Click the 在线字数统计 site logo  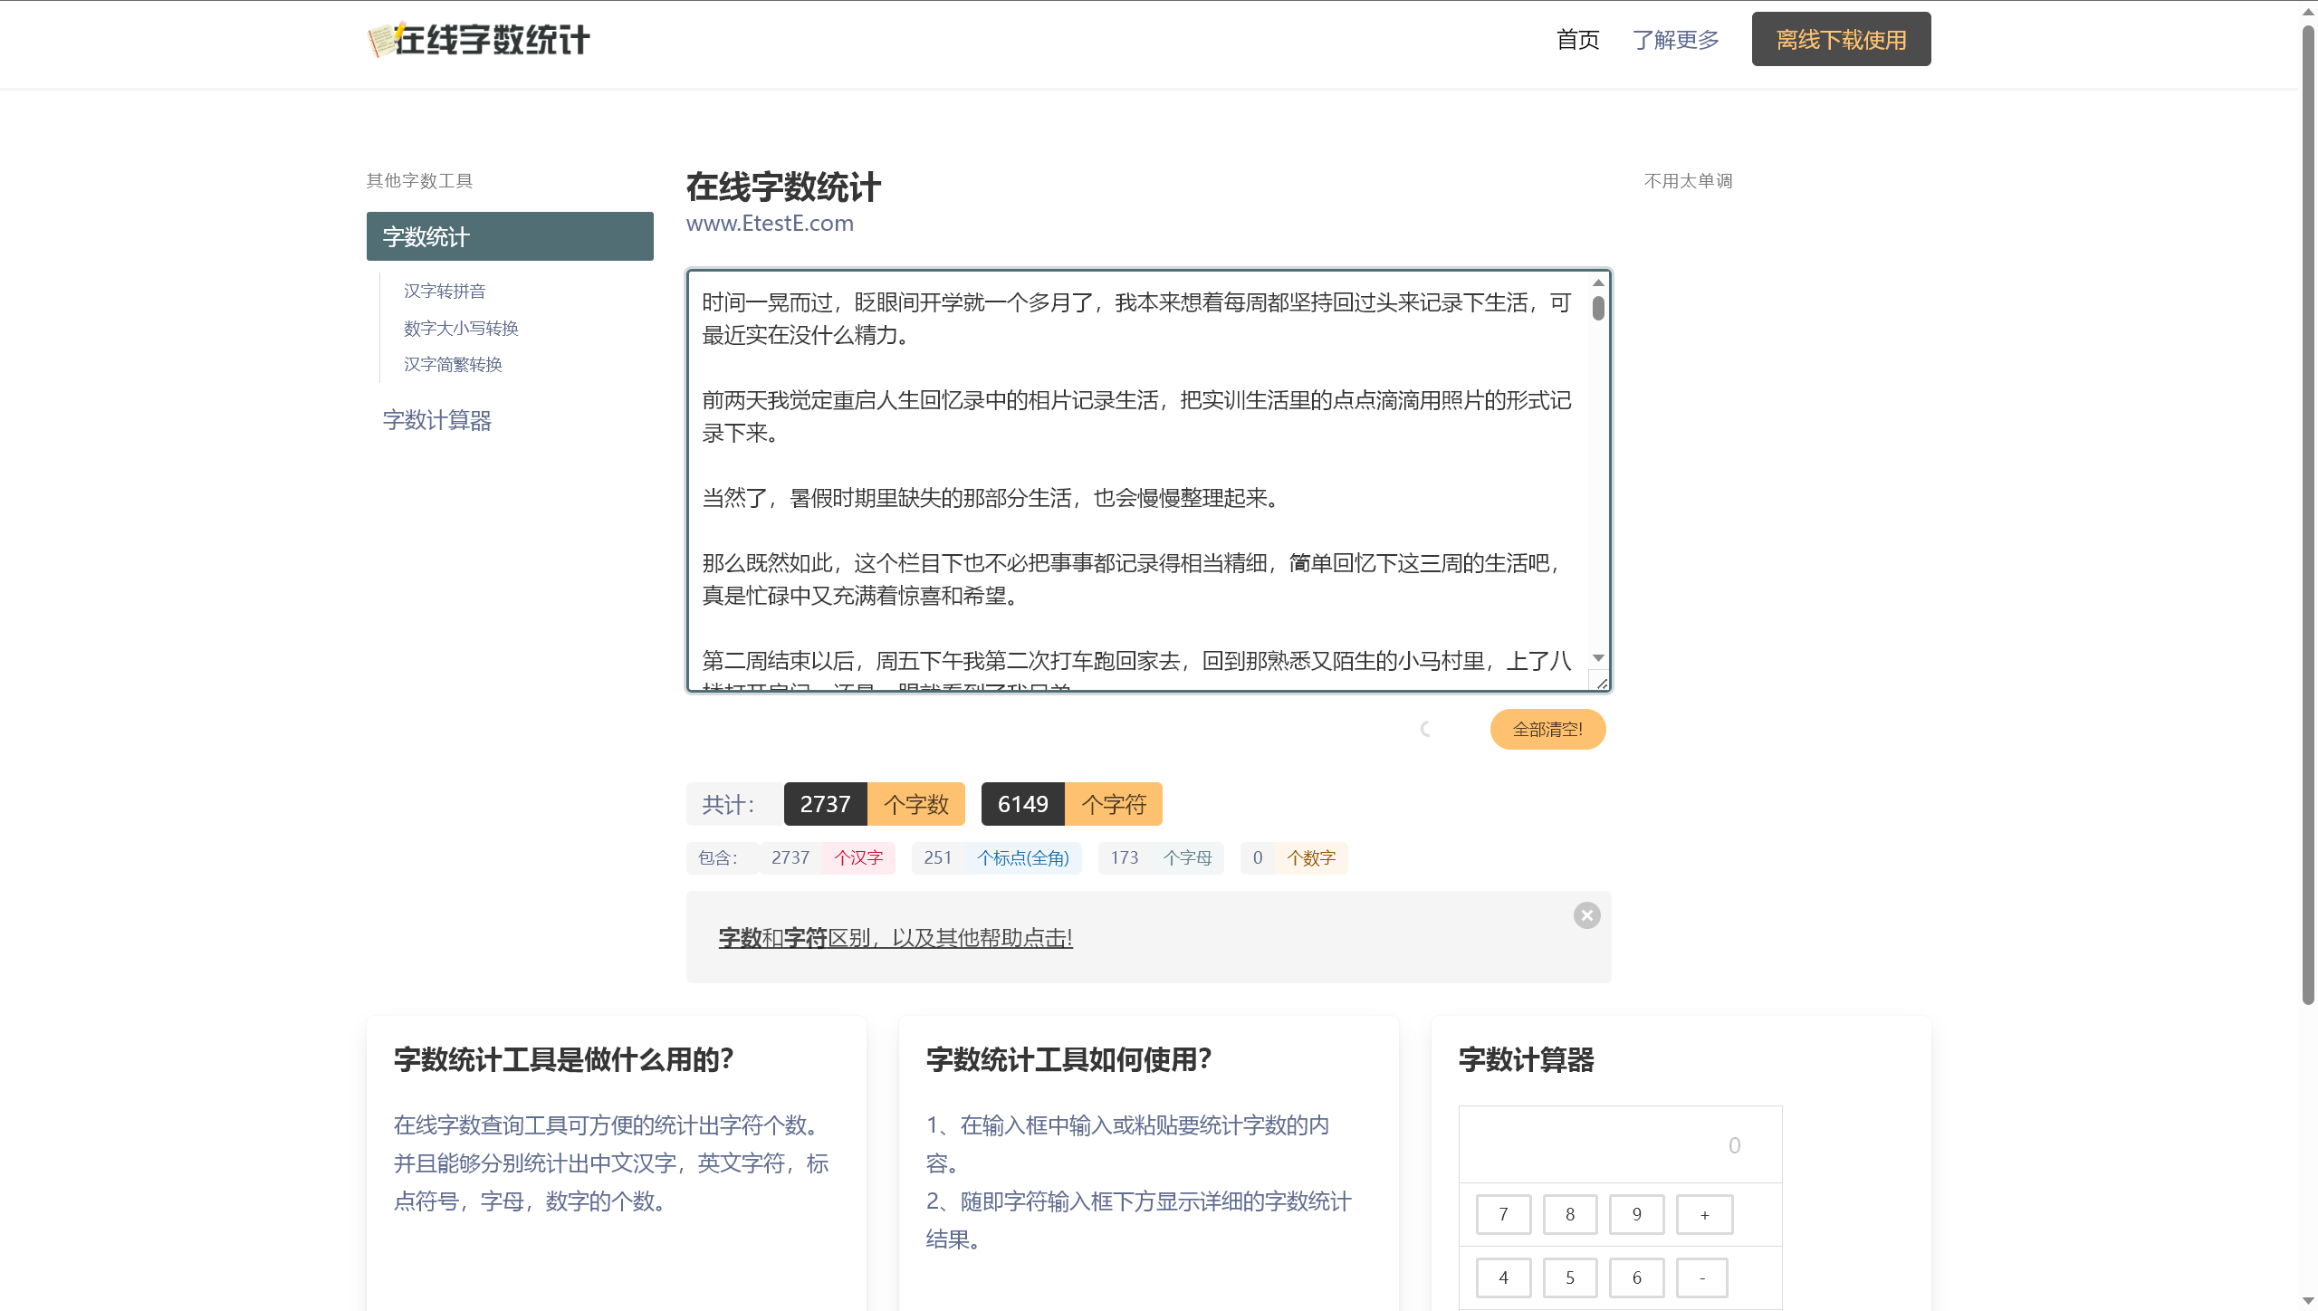click(479, 40)
